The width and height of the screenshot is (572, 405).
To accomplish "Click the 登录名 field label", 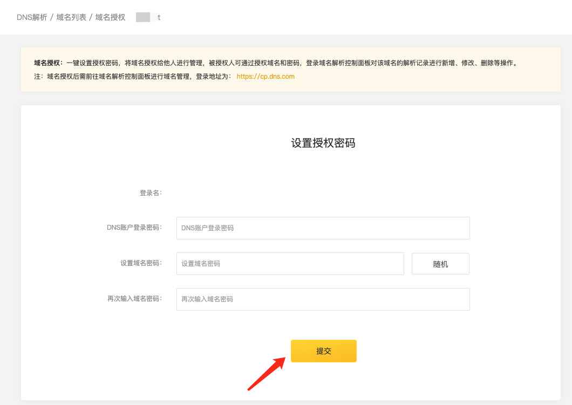I will pyautogui.click(x=151, y=193).
